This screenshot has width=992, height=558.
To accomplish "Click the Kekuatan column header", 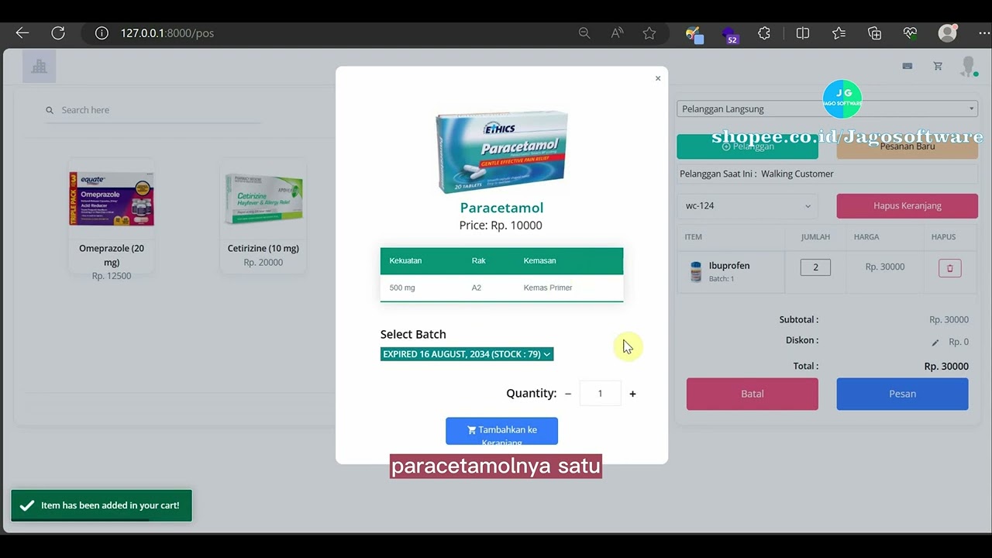I will (x=405, y=260).
